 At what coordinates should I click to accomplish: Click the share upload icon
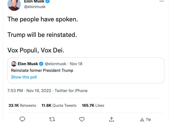111,119
